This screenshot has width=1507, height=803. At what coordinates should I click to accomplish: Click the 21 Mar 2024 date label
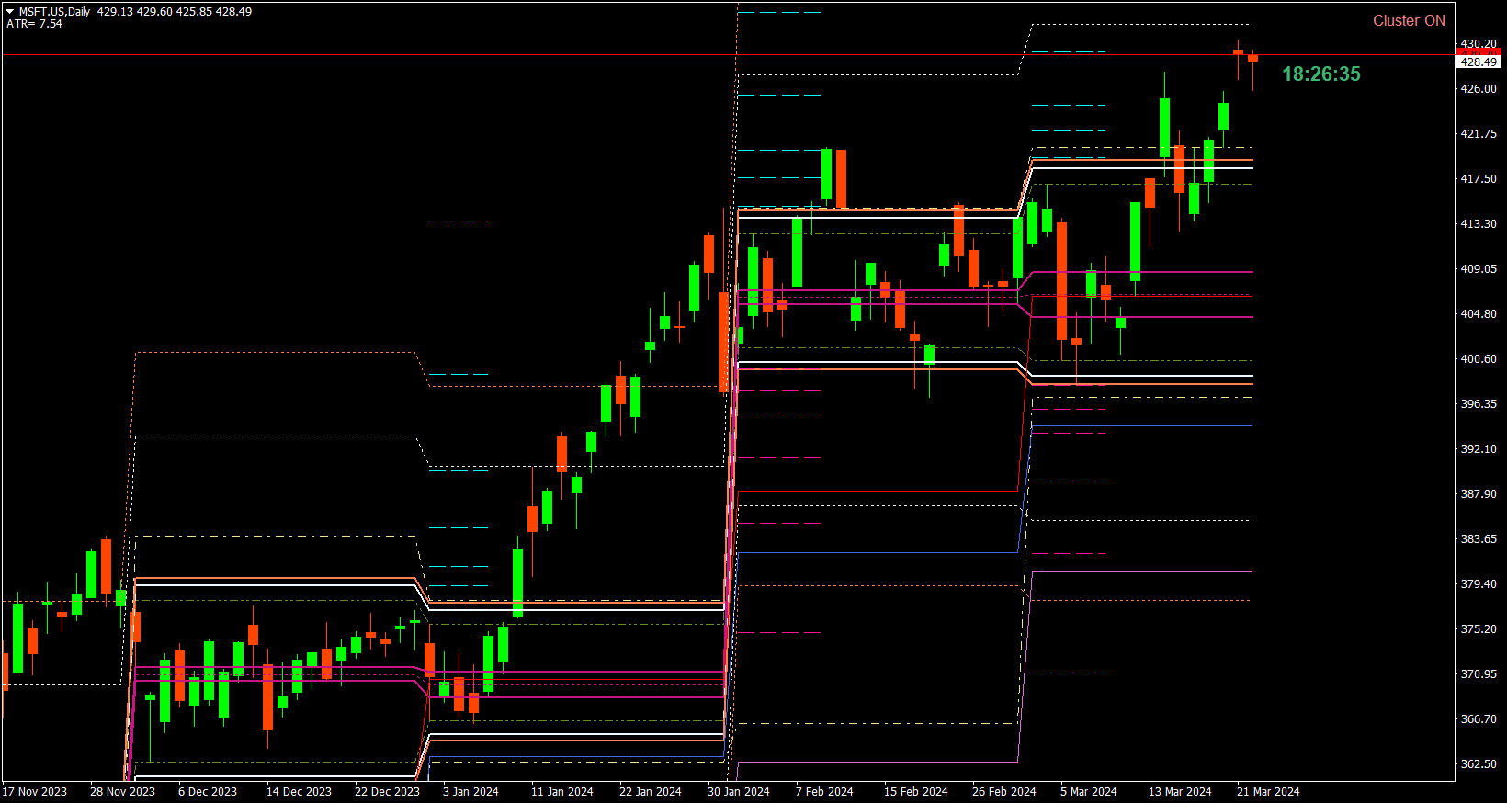tap(1269, 792)
